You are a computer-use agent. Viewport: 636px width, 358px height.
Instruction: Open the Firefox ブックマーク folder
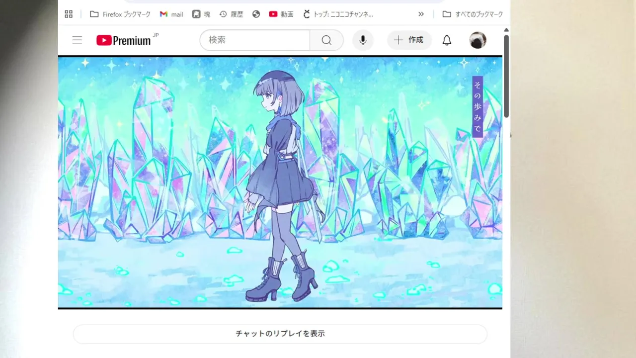tap(120, 14)
